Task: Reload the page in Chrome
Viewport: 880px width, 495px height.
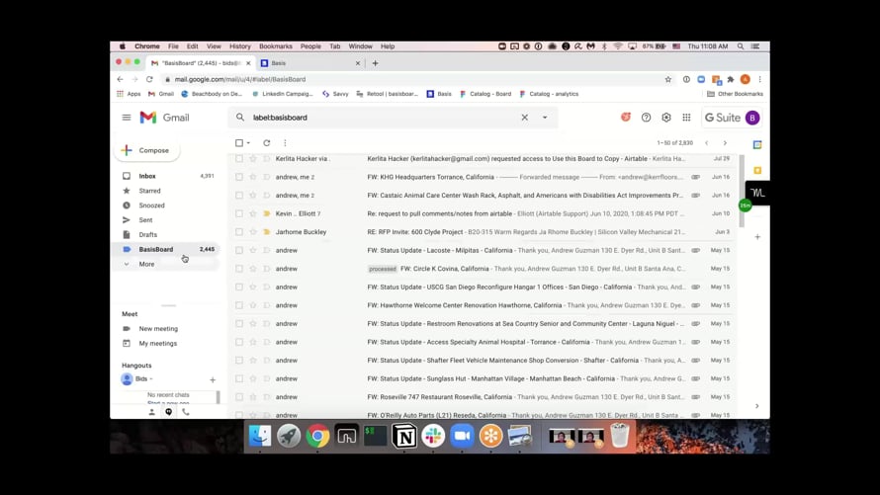Action: 149,79
